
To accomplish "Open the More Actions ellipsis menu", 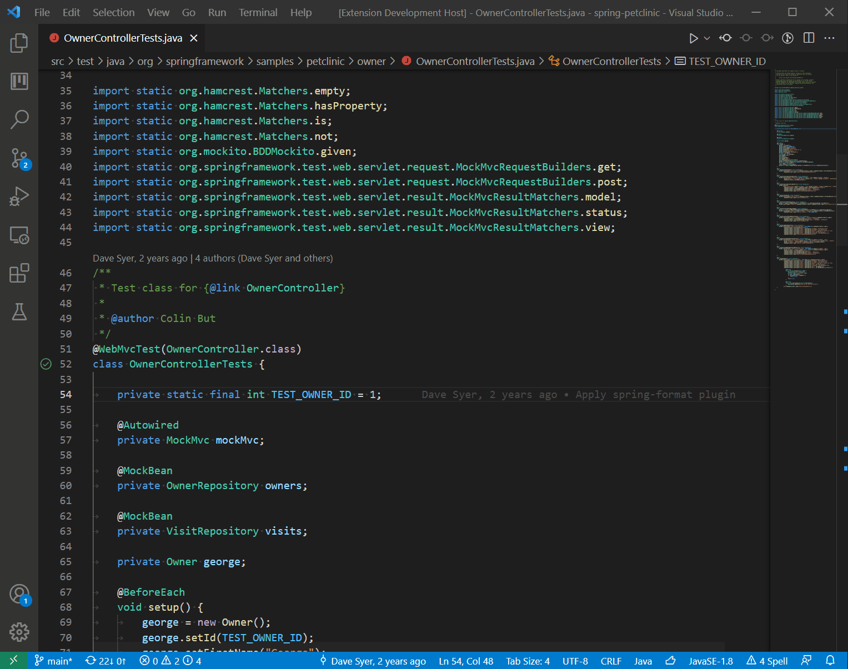I will click(x=829, y=38).
